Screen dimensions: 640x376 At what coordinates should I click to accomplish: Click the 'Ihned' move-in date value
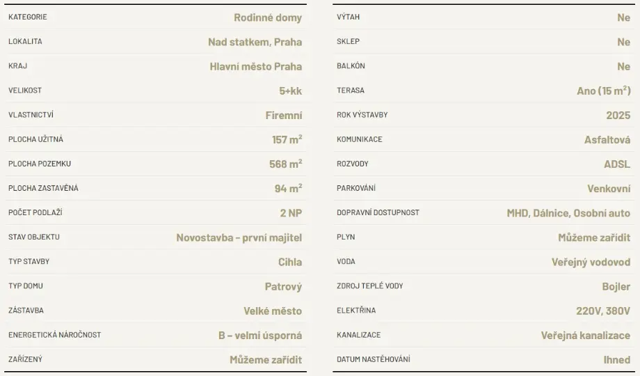616,360
